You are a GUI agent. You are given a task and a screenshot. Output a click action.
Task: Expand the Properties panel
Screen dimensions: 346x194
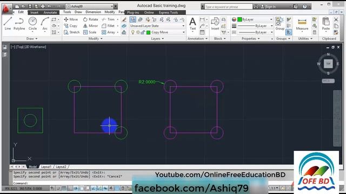pyautogui.click(x=250, y=39)
